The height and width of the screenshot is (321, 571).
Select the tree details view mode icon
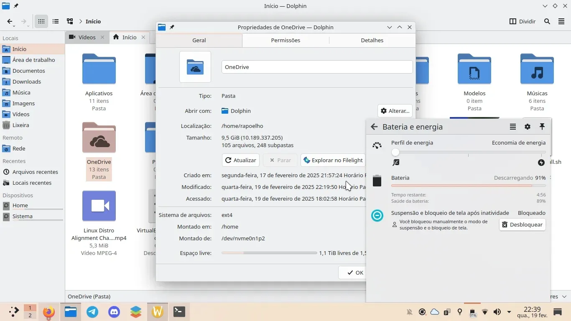(x=70, y=21)
